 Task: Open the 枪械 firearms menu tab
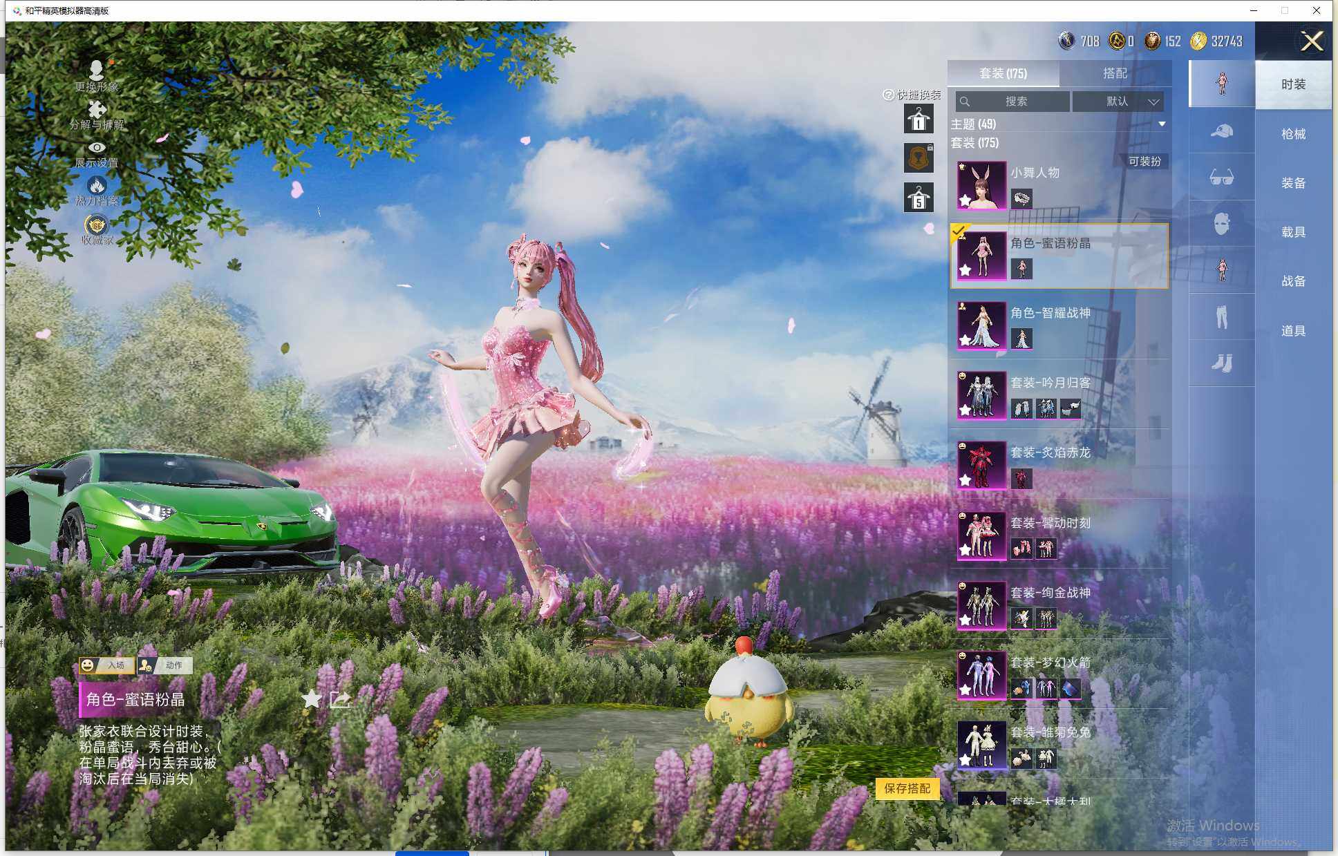point(1293,134)
